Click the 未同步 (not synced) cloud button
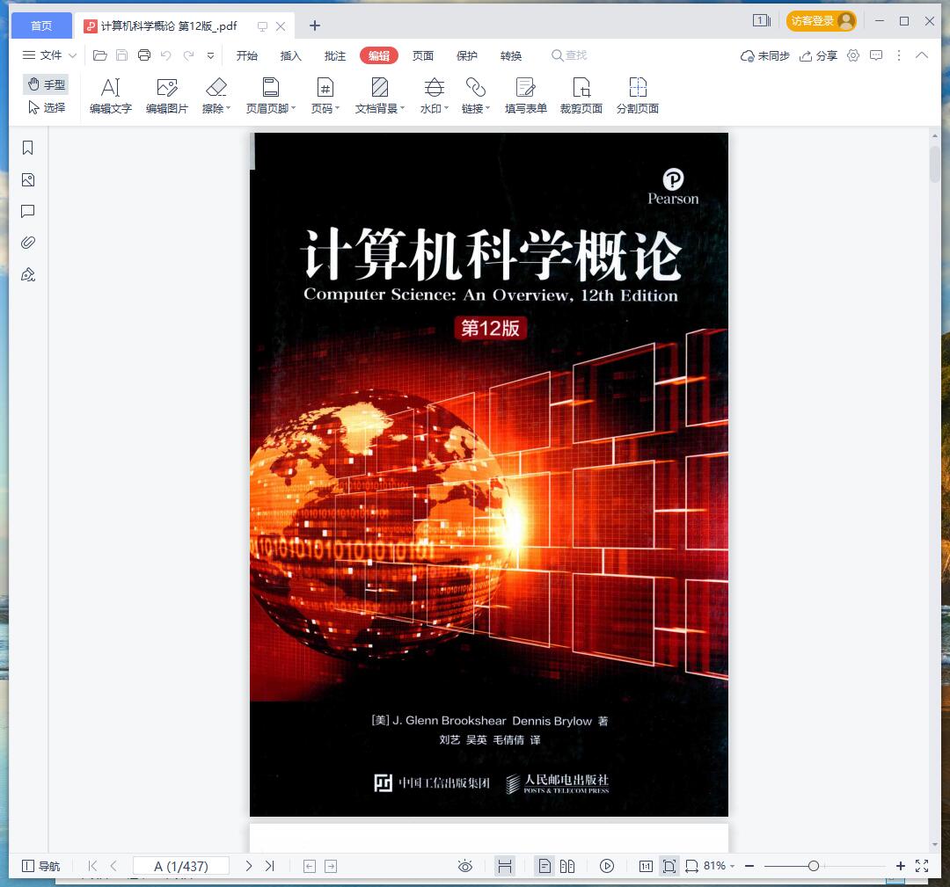Viewport: 950px width, 887px height. [764, 56]
